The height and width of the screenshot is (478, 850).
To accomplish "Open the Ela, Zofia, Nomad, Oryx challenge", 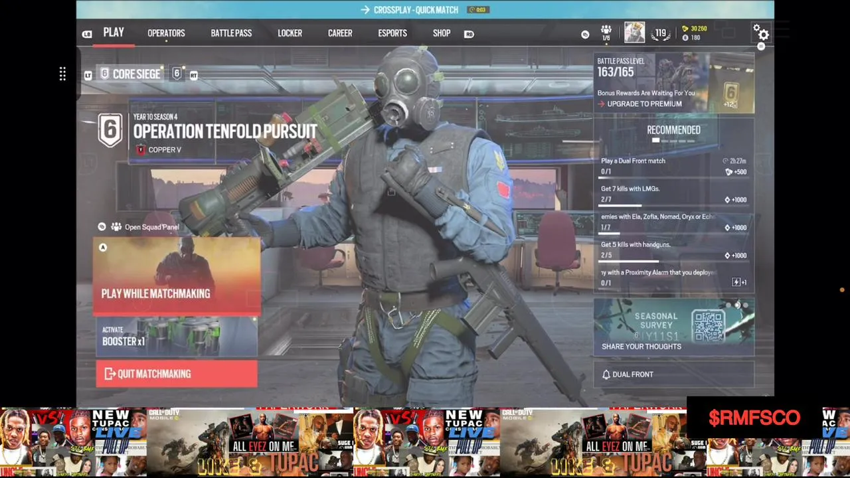I will [674, 222].
